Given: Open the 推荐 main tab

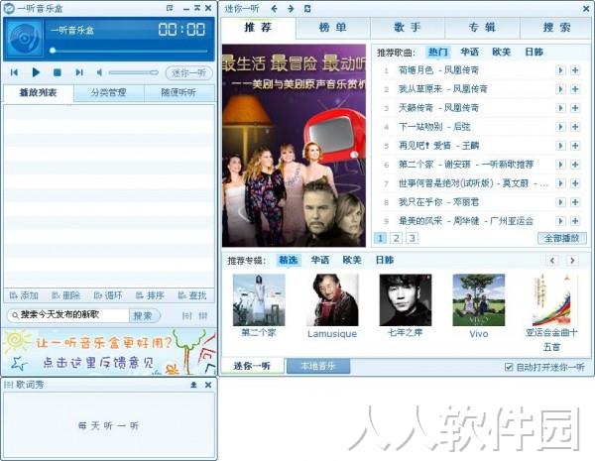Looking at the screenshot, I should point(258,28).
